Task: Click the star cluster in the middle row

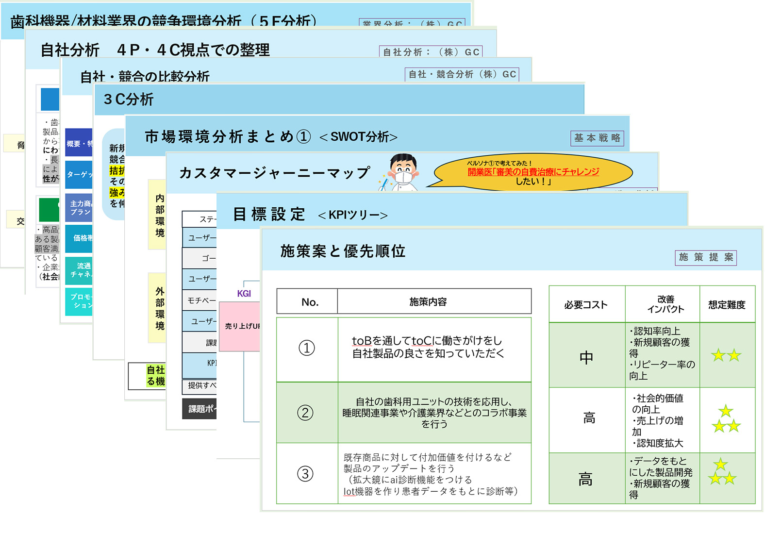Action: click(726, 419)
